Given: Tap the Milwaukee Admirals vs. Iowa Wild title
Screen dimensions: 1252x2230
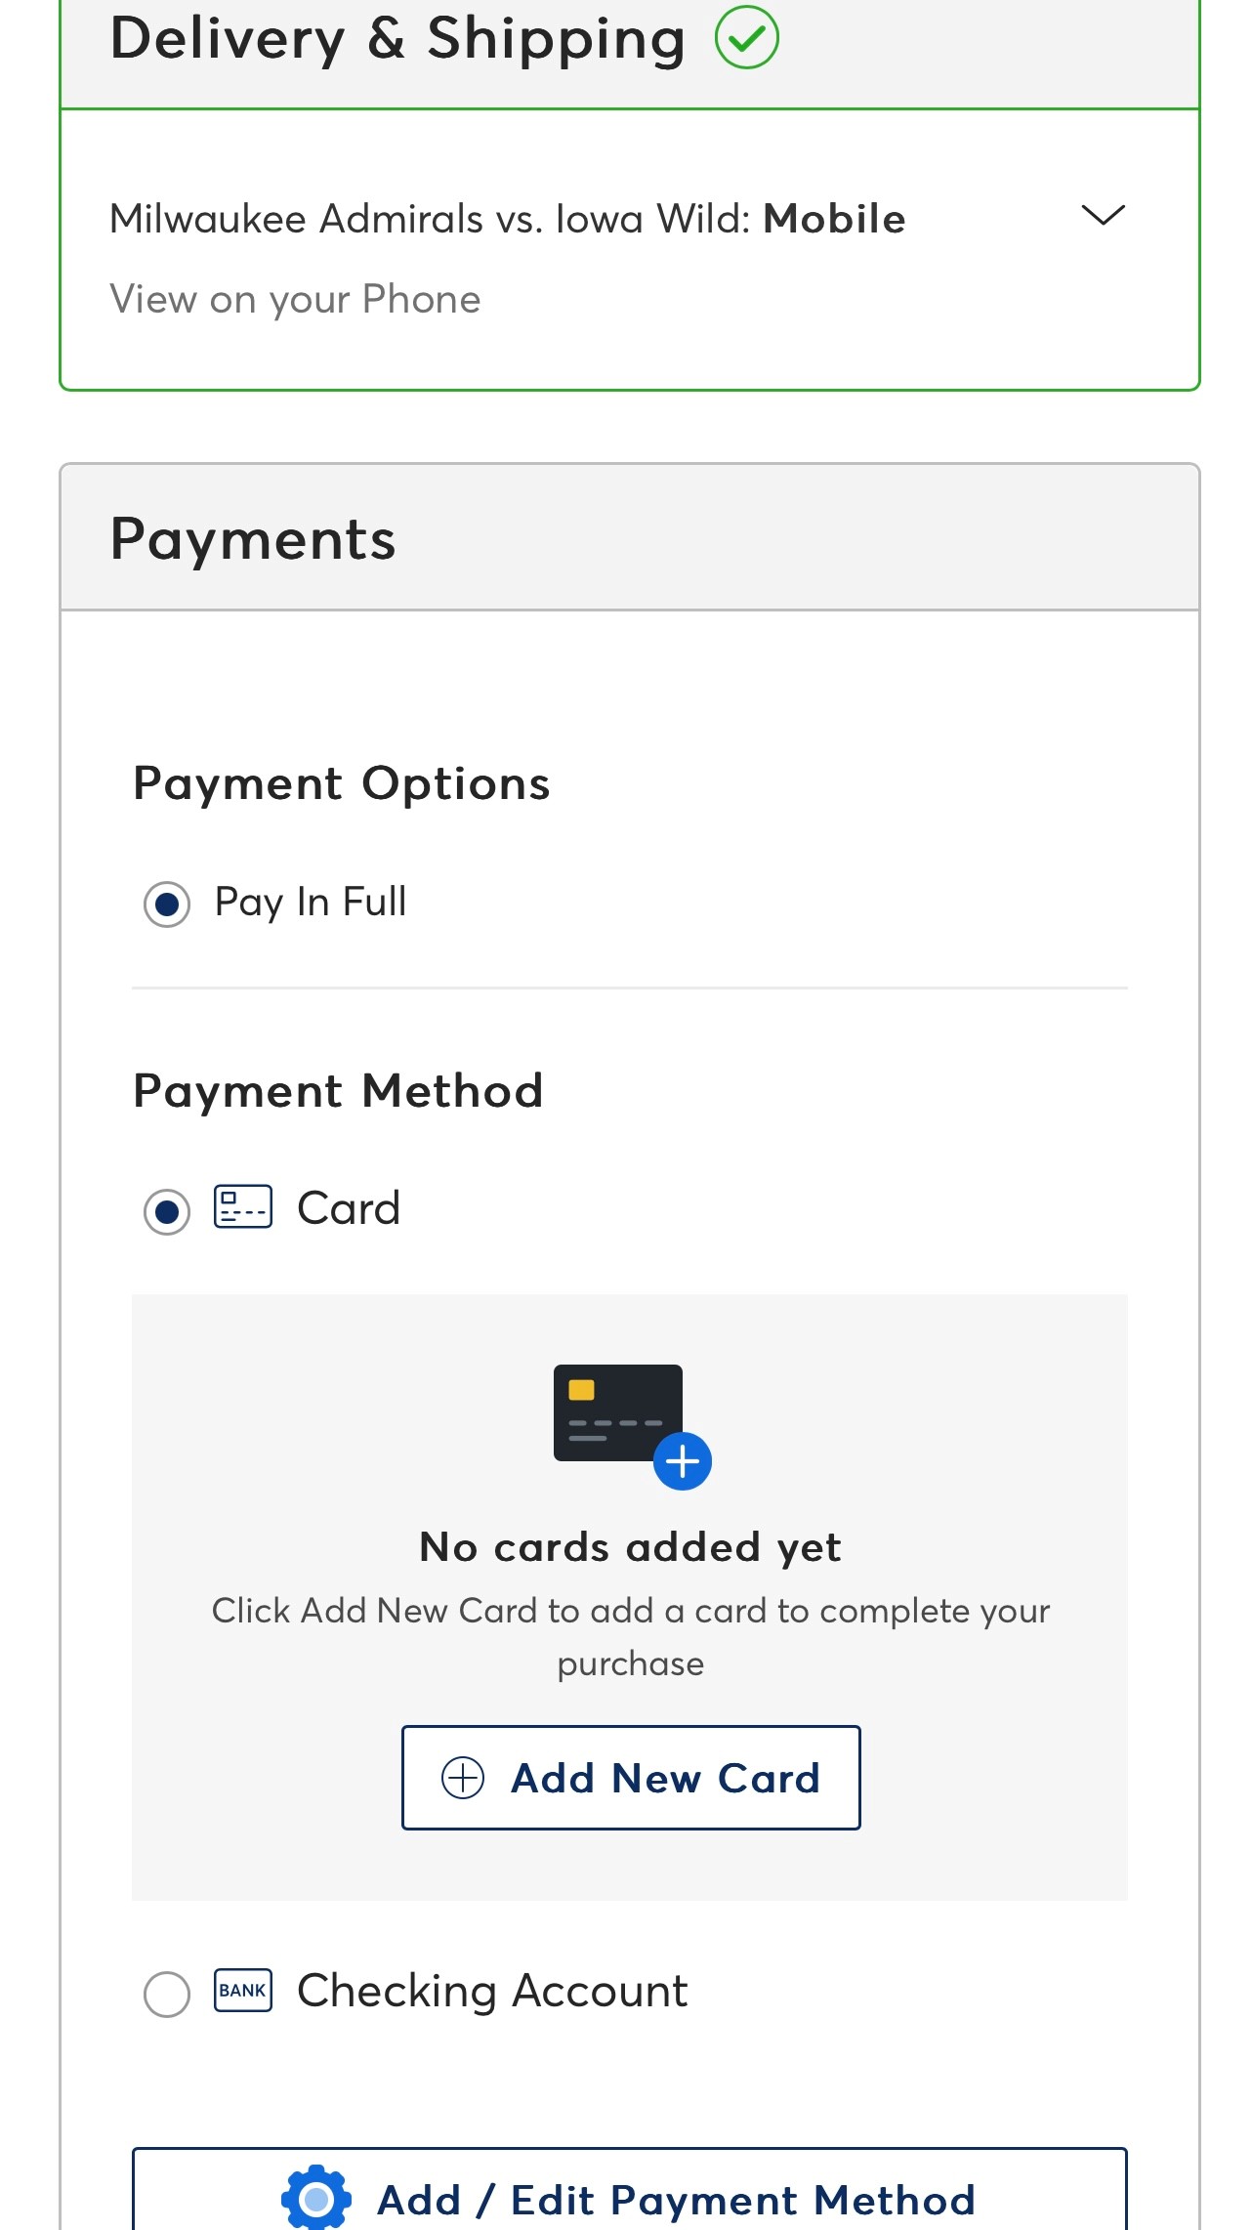Looking at the screenshot, I should (507, 219).
